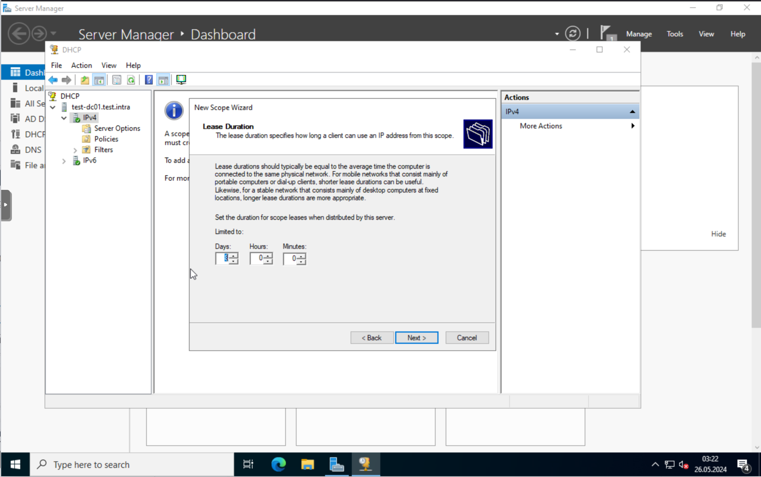This screenshot has height=477, width=761.
Task: Switch to Server Manager taskbar icon
Action: click(336, 464)
